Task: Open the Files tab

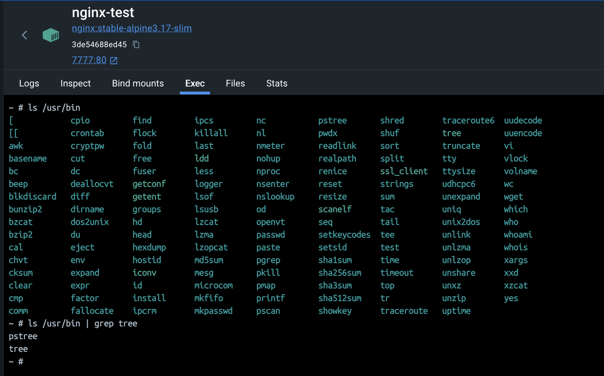Action: [235, 83]
